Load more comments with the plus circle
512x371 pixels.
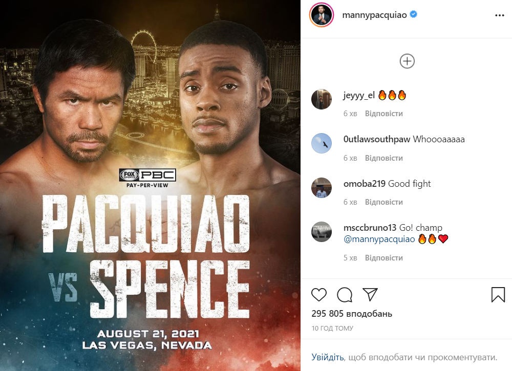(x=407, y=61)
